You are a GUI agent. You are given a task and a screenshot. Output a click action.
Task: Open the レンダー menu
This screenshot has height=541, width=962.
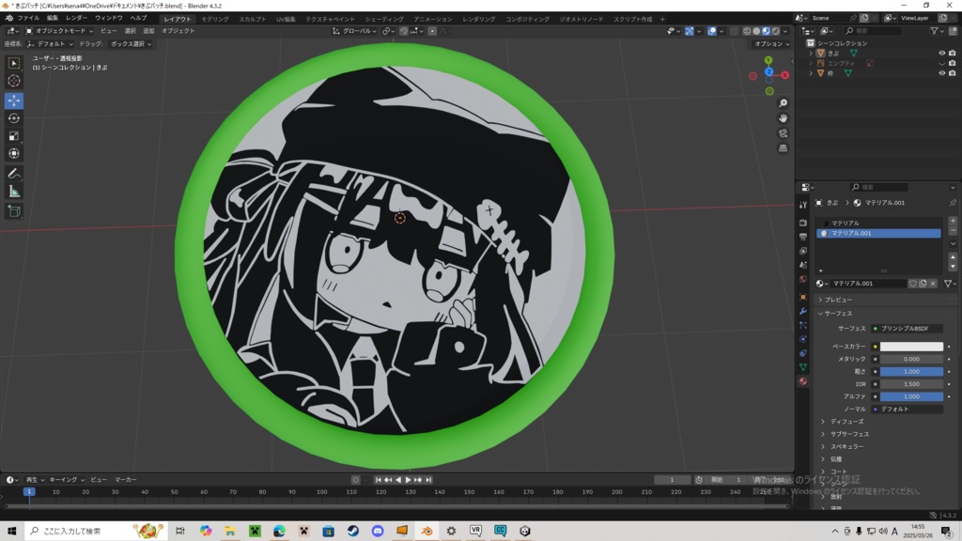tap(77, 19)
